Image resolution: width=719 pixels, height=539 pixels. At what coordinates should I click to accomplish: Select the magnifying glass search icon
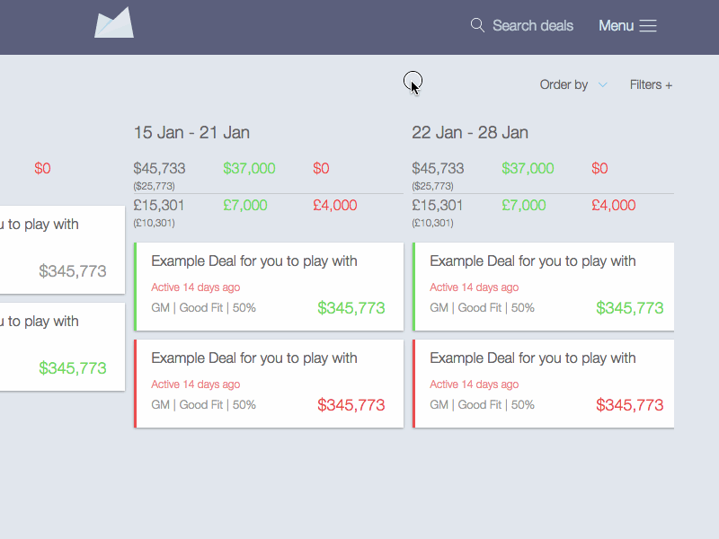pos(477,25)
